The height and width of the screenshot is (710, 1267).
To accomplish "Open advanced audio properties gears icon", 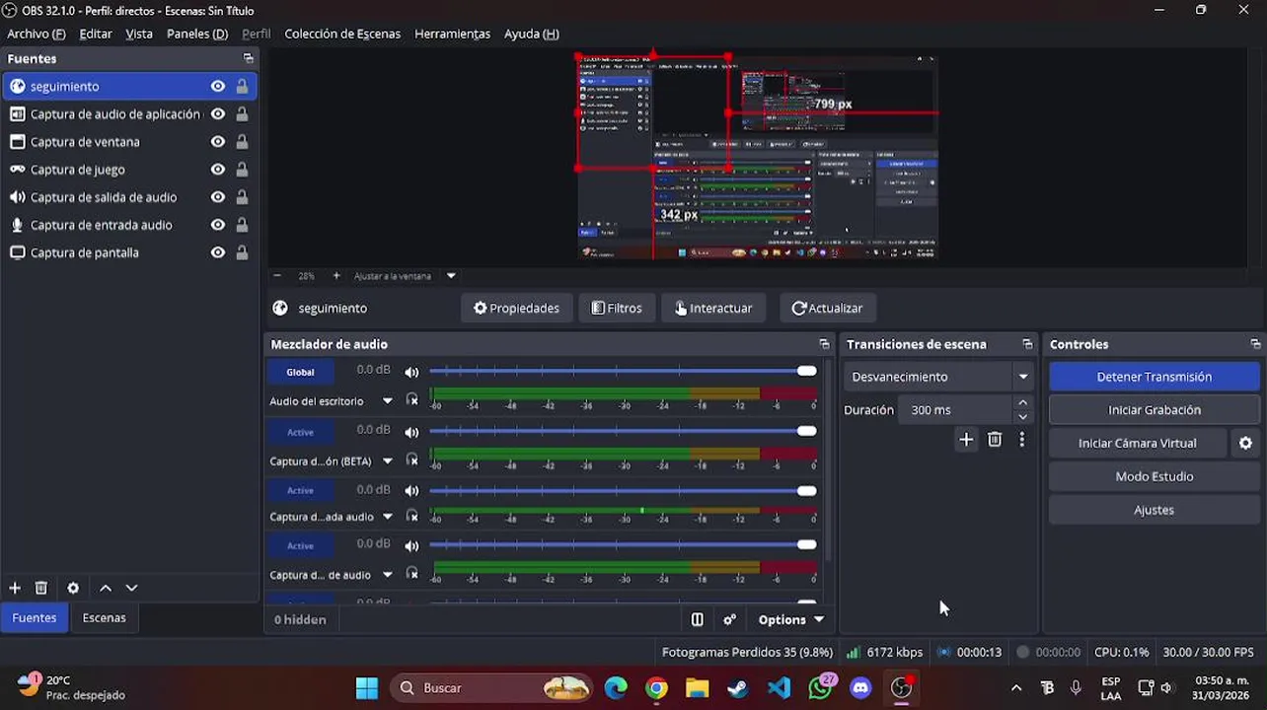I will click(729, 619).
